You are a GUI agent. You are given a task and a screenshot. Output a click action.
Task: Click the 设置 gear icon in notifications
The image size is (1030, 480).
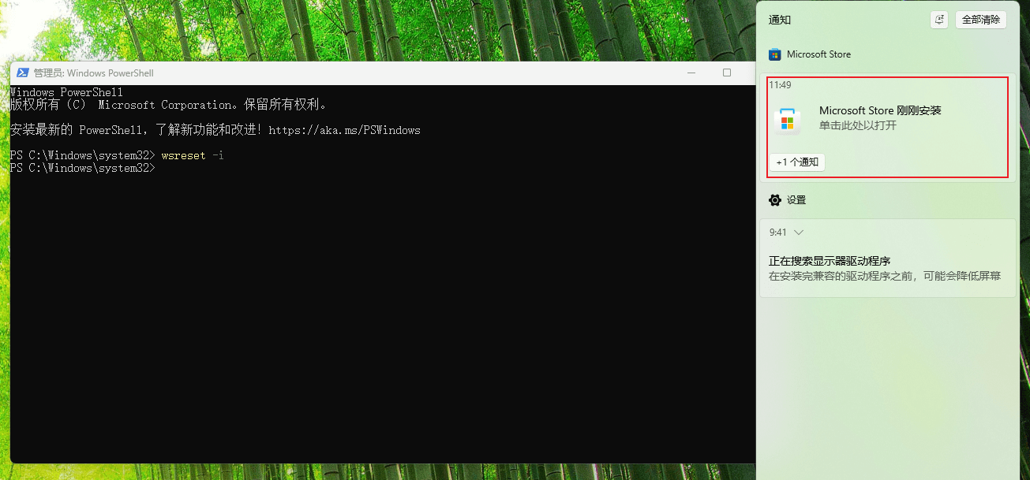click(774, 199)
